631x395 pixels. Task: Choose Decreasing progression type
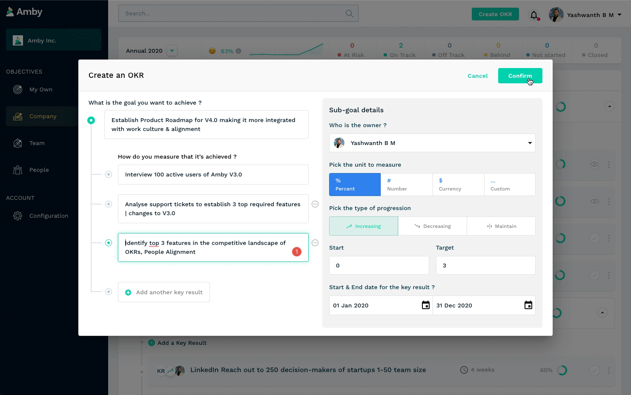coord(433,226)
